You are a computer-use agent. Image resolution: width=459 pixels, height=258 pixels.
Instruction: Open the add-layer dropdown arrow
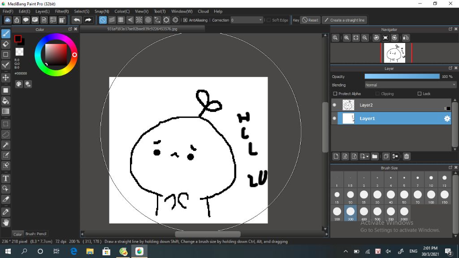pos(368,156)
